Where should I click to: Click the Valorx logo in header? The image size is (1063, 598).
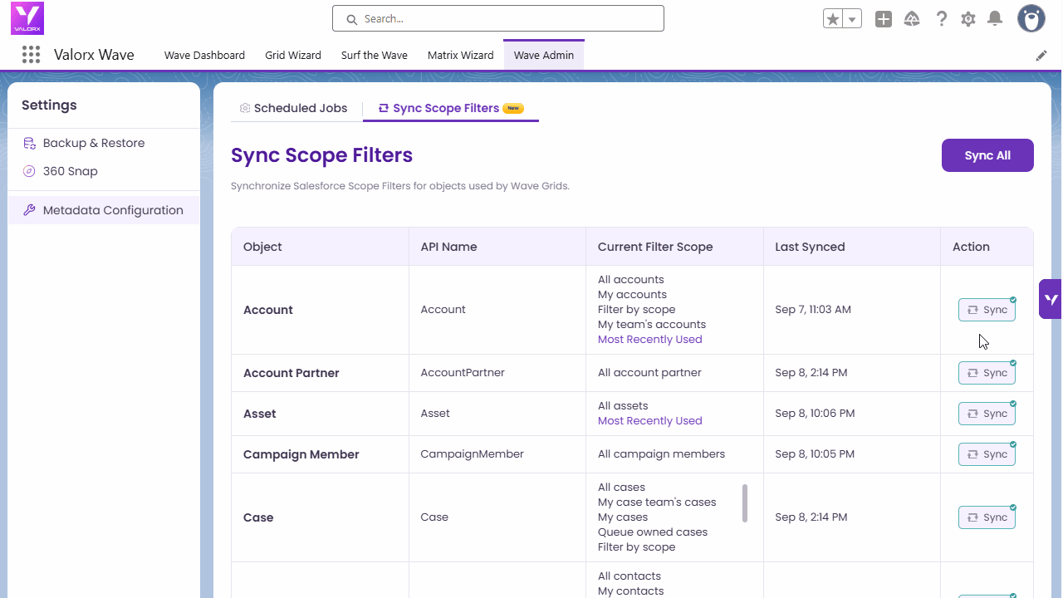click(x=27, y=18)
